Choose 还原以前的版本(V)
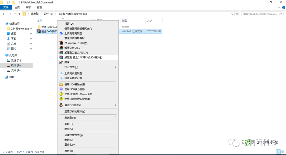The image size is (286, 155). 88,111
